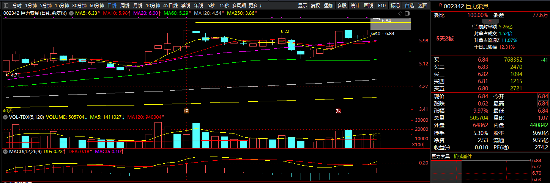The image size is (550, 183).
Task: Select the 45日线 period tab
Action: coord(170,6)
